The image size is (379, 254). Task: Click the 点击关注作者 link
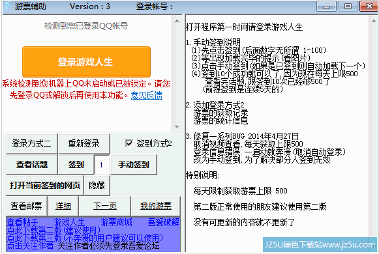click(30, 246)
